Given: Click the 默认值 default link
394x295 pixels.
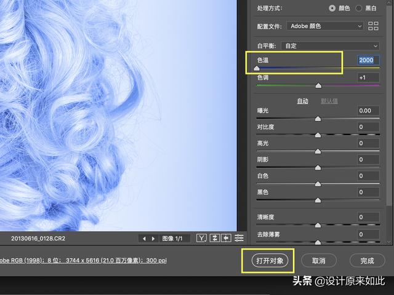Looking at the screenshot, I should (329, 101).
